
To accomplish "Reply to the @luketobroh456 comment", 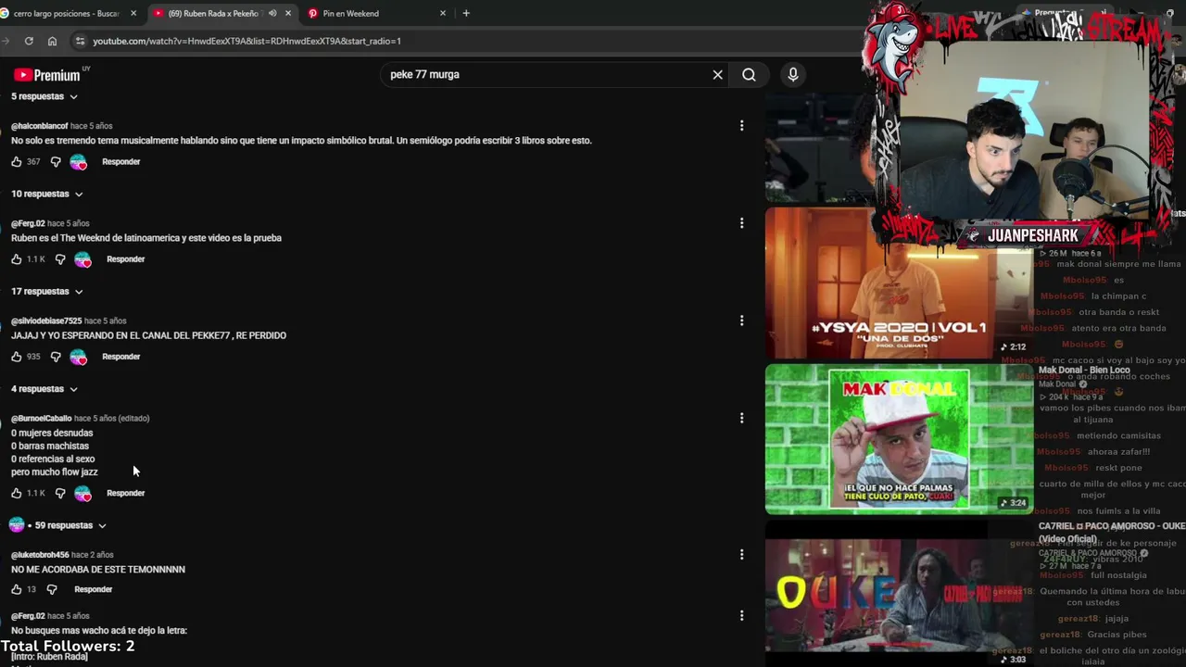I will coord(94,589).
